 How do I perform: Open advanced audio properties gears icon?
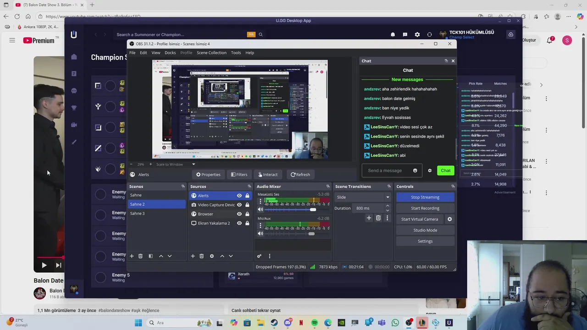(x=259, y=256)
